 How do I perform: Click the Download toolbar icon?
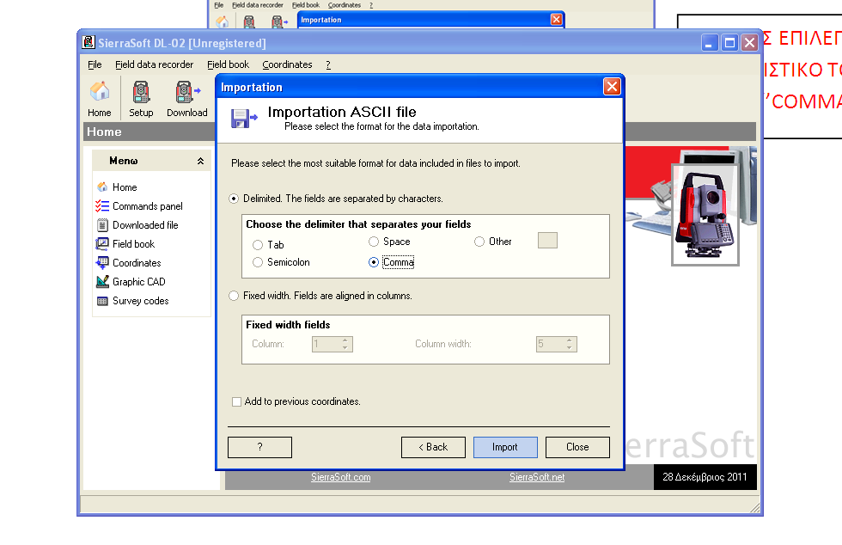coord(186,92)
